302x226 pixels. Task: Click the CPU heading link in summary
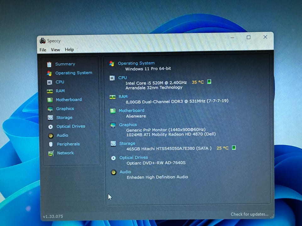point(122,78)
